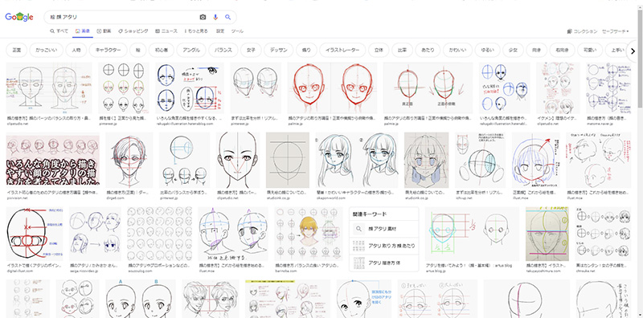643x318 pixels.
Task: Open コレクション saved collections
Action: tap(582, 31)
